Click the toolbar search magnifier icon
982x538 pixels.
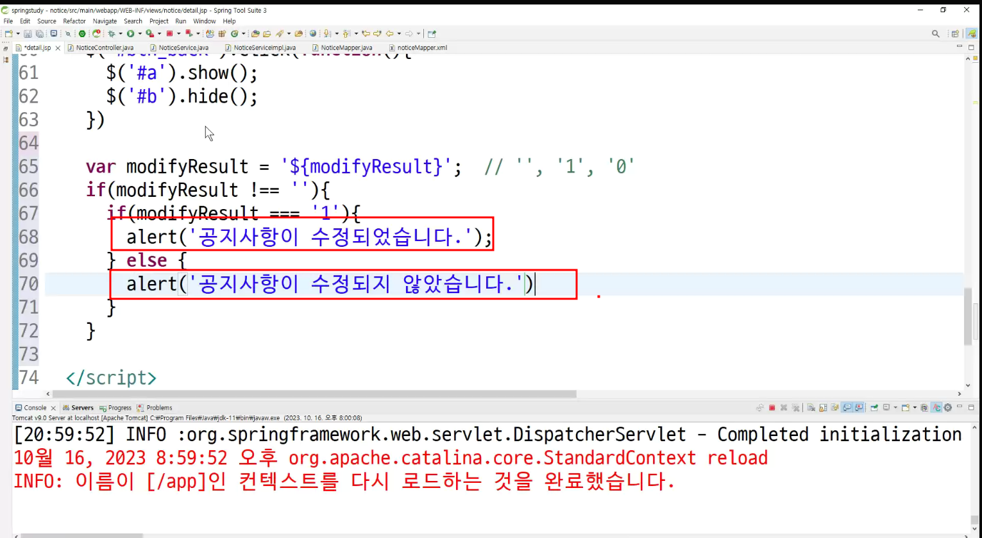936,34
